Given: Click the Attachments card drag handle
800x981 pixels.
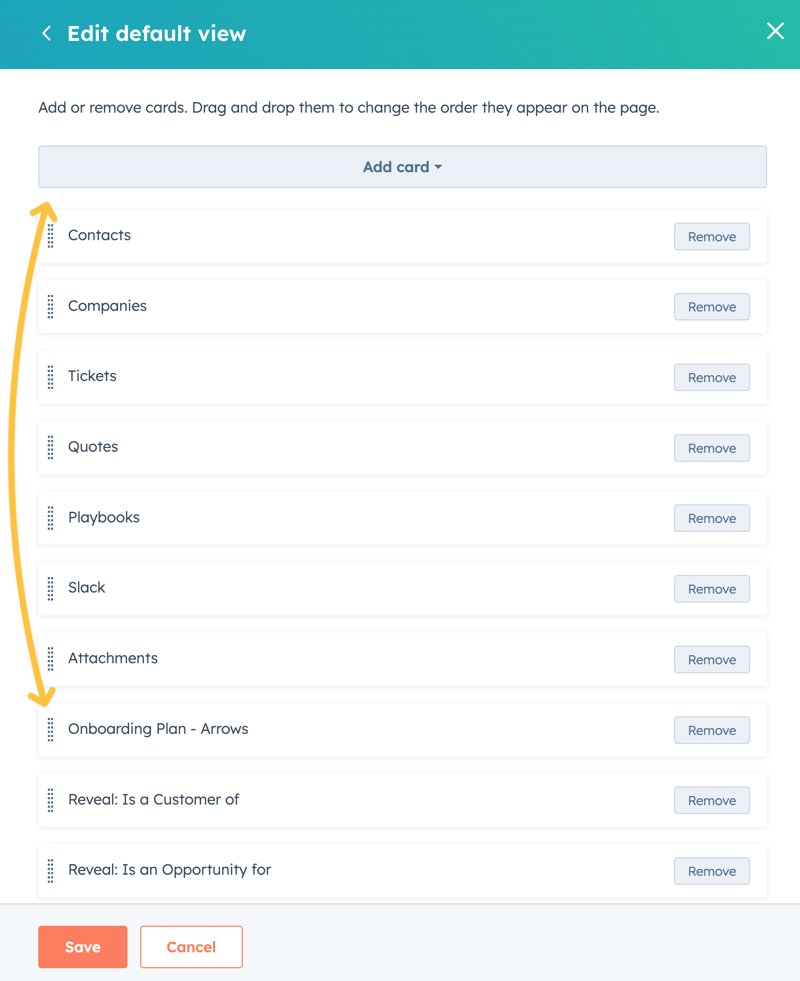Looking at the screenshot, I should (x=50, y=659).
